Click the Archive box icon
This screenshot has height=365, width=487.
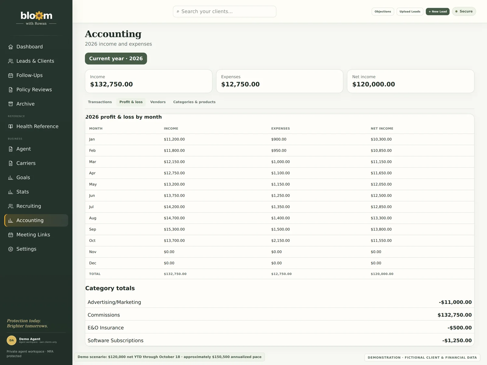[x=11, y=104]
